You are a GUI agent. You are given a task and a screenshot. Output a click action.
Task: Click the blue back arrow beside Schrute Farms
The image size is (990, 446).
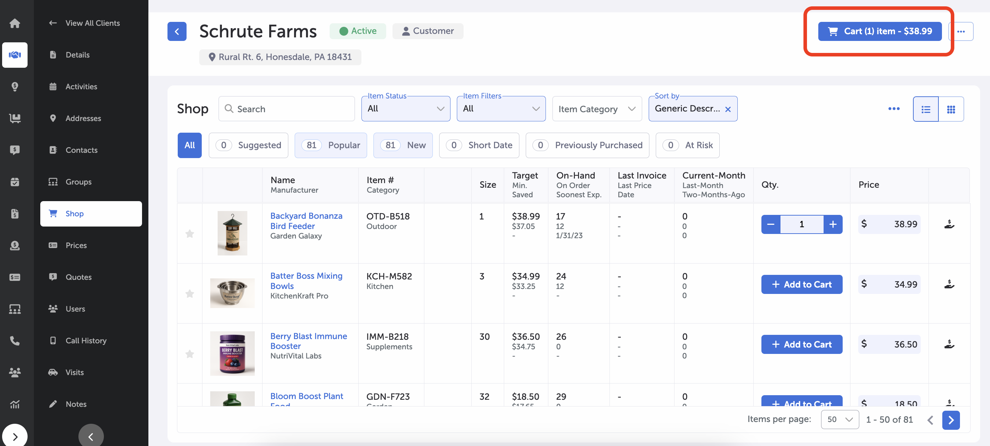pyautogui.click(x=177, y=31)
